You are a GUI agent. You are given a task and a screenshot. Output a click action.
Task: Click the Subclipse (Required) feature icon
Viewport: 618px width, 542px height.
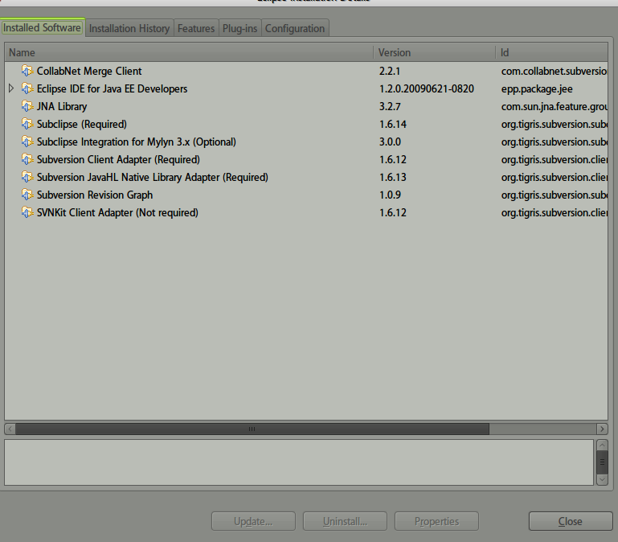click(27, 125)
